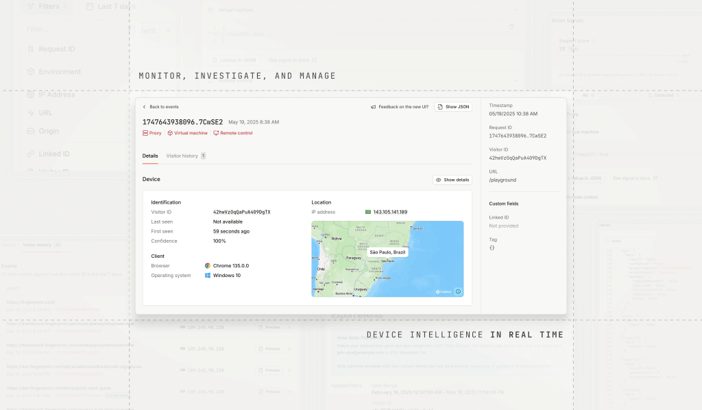Click the São Paulo, Brazil map label
The width and height of the screenshot is (702, 410).
coord(387,252)
